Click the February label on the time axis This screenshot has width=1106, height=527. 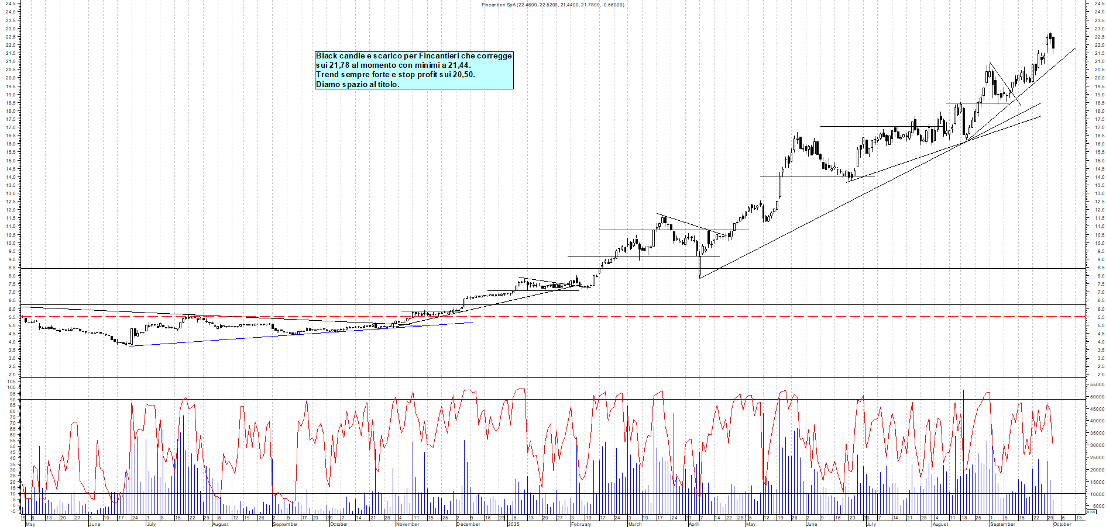[581, 524]
